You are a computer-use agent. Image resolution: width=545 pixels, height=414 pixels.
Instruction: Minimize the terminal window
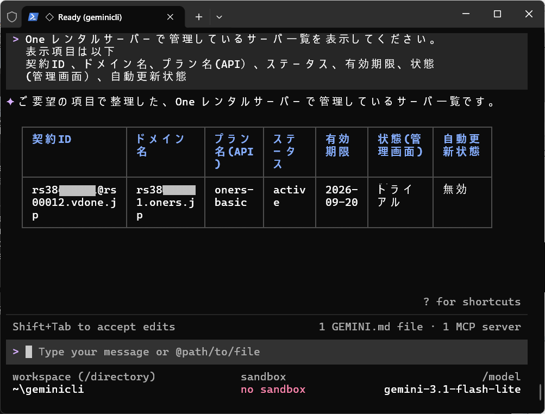pos(466,14)
